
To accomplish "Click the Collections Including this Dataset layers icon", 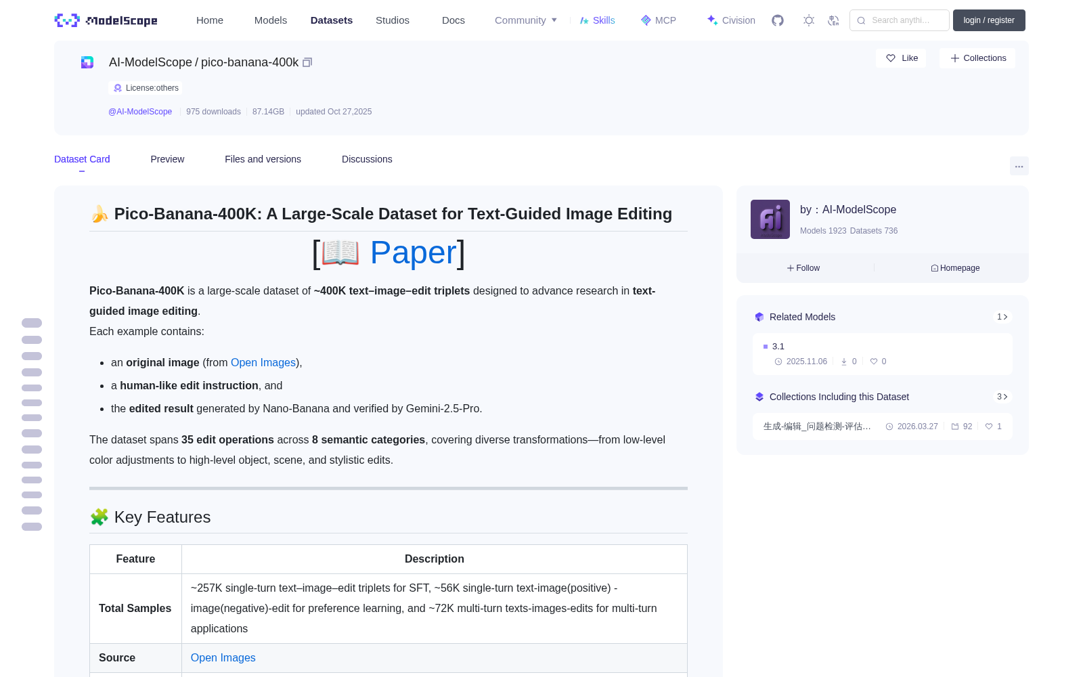I will (759, 397).
